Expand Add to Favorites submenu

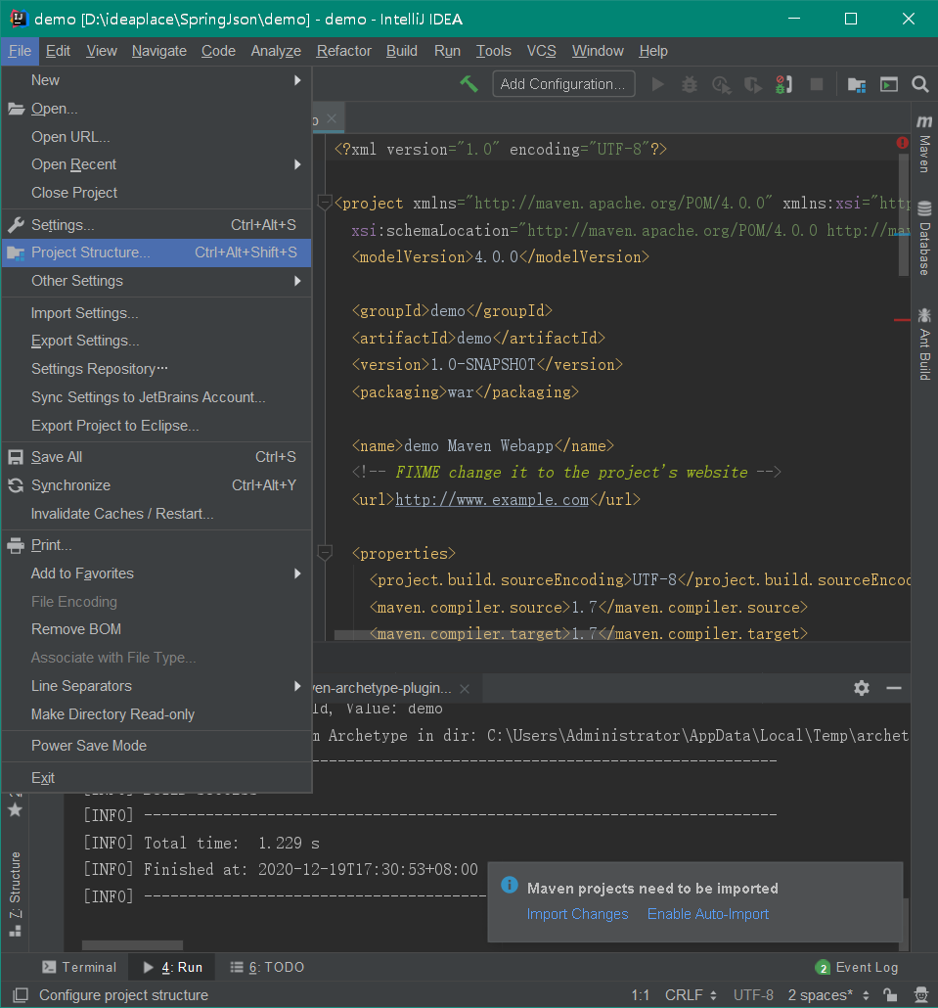pyautogui.click(x=156, y=573)
